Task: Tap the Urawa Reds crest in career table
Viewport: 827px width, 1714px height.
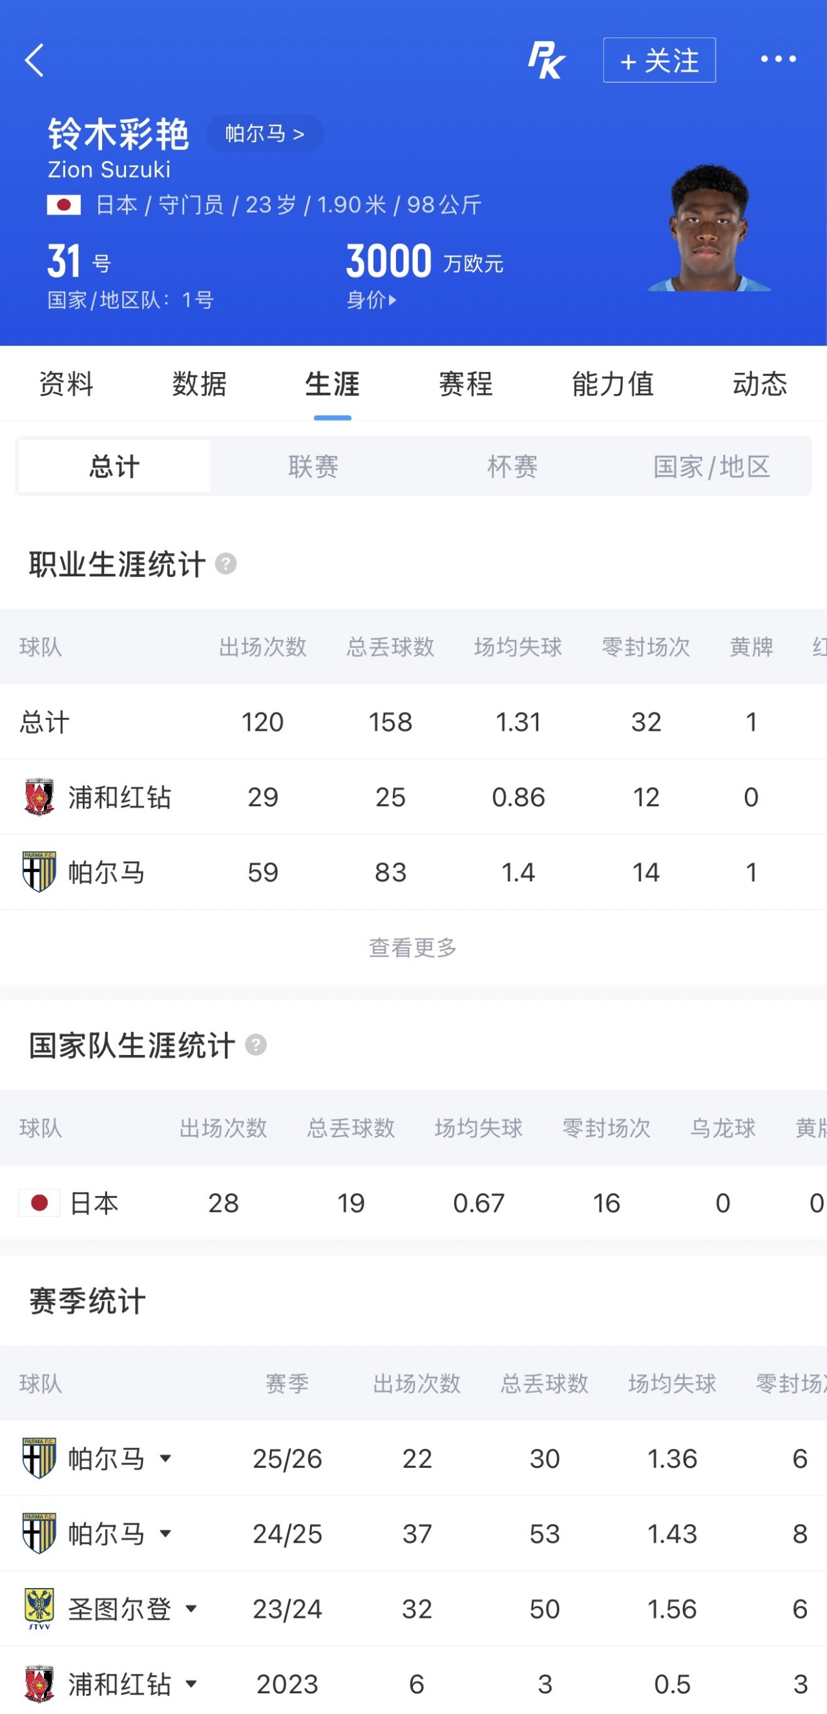Action: pos(39,797)
